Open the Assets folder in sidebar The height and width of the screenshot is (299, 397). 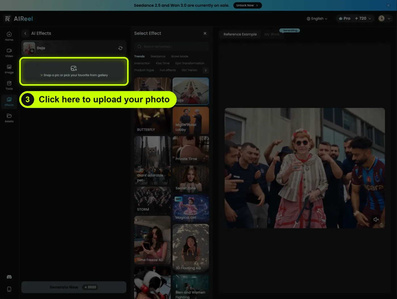tap(9, 118)
